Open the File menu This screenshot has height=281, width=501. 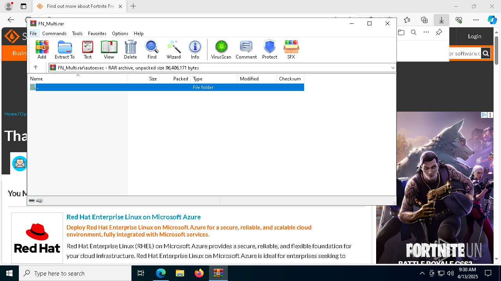[33, 34]
